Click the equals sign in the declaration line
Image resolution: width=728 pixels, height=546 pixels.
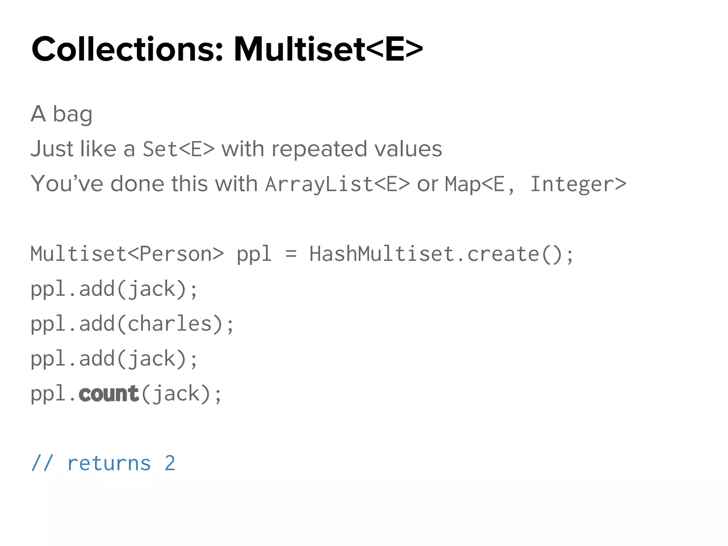pos(291,254)
